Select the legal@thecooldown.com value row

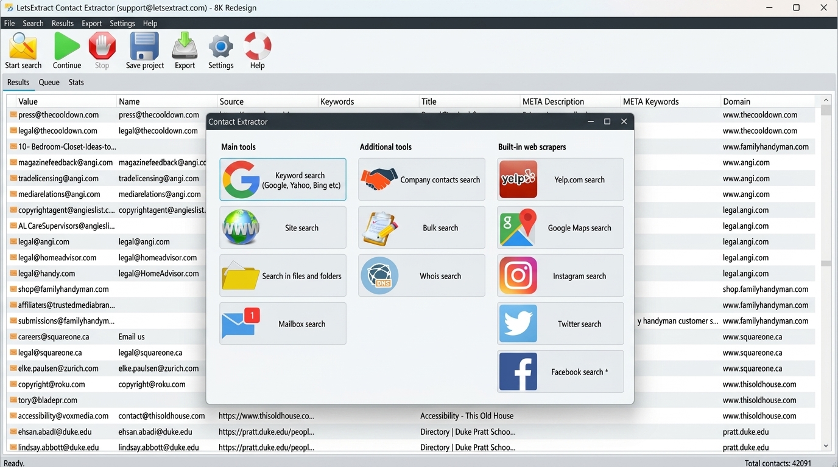[x=58, y=131]
